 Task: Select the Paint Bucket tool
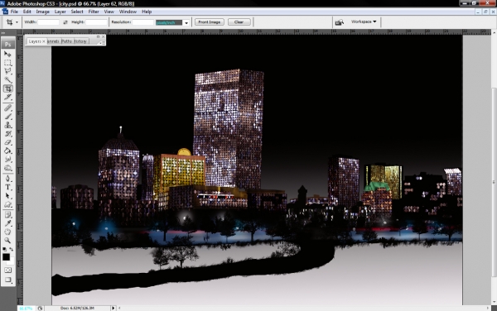pyautogui.click(x=7, y=151)
